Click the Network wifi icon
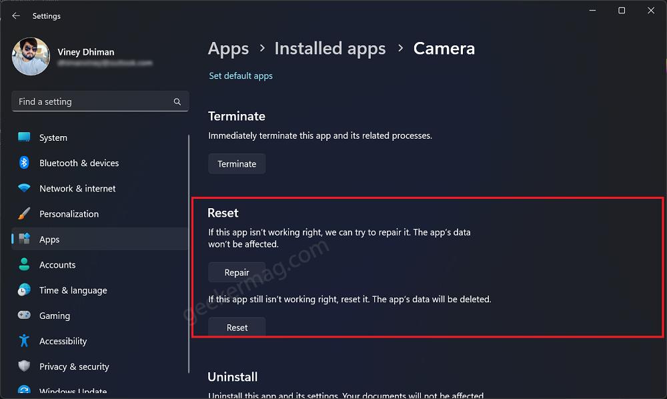Screen dimensions: 667x399 (24, 188)
